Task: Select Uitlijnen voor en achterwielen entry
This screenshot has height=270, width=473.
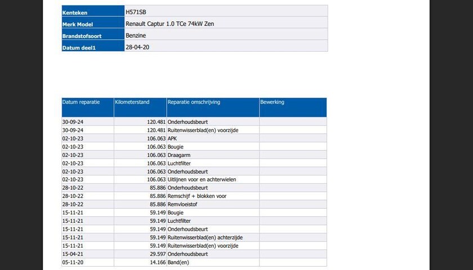Action: (202, 179)
